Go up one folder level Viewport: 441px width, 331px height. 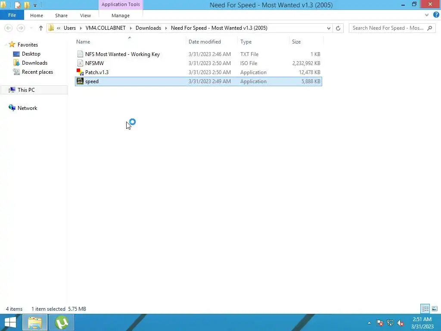pyautogui.click(x=41, y=28)
